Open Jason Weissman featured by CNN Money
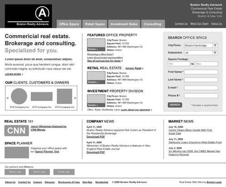The image size is (226, 187). 49,128
